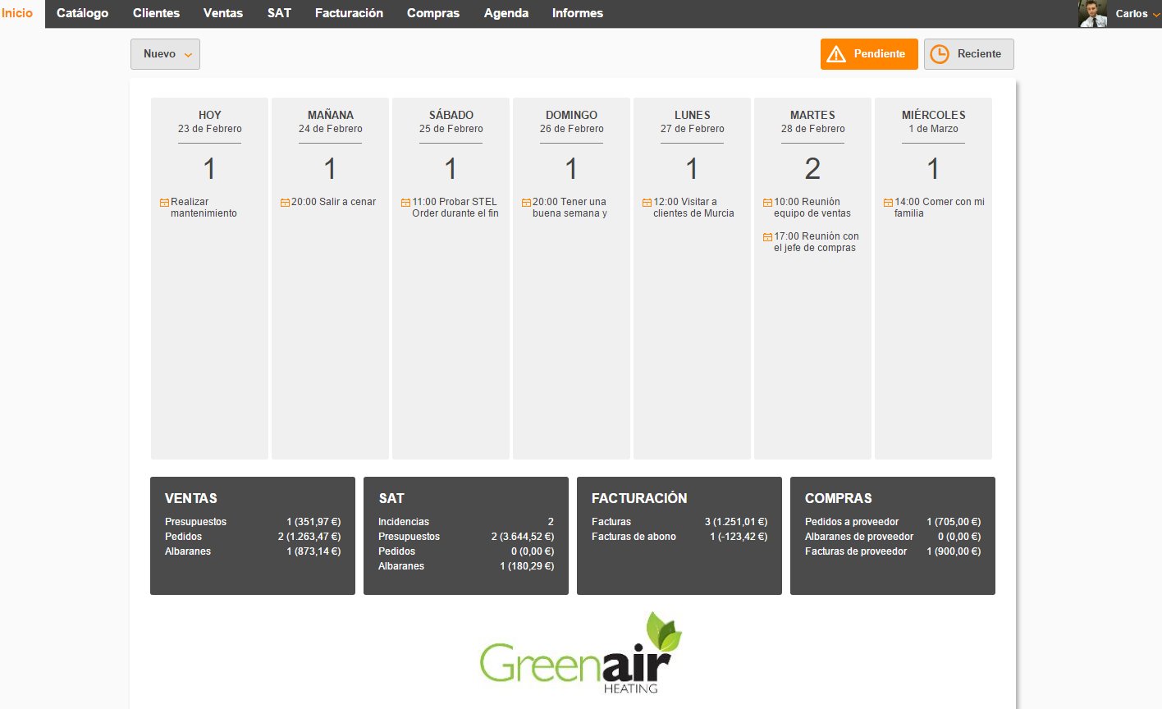Click calendar icon next to Salir a cenar
The image size is (1162, 709).
click(285, 203)
